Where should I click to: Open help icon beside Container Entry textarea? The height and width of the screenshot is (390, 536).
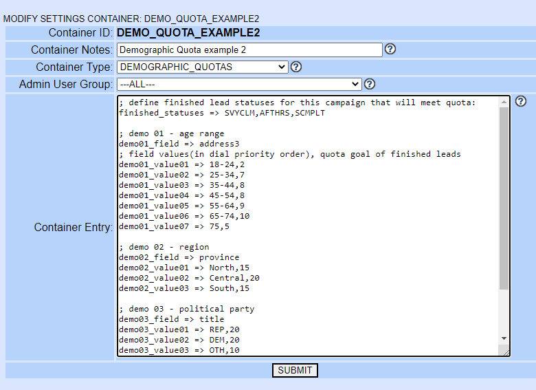point(521,101)
